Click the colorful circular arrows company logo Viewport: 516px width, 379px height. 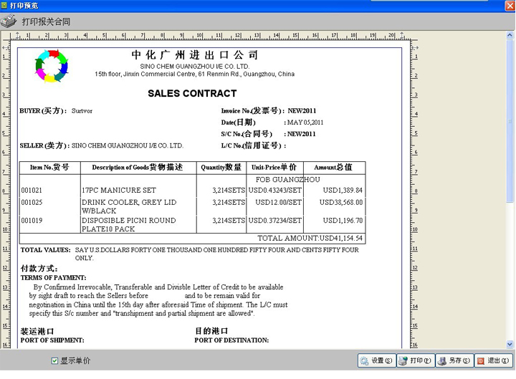52,65
